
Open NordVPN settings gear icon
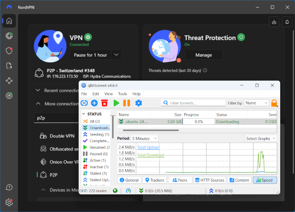(x=9, y=202)
